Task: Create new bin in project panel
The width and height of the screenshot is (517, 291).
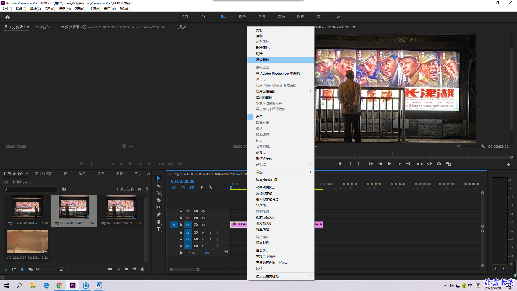Action: tap(126, 269)
